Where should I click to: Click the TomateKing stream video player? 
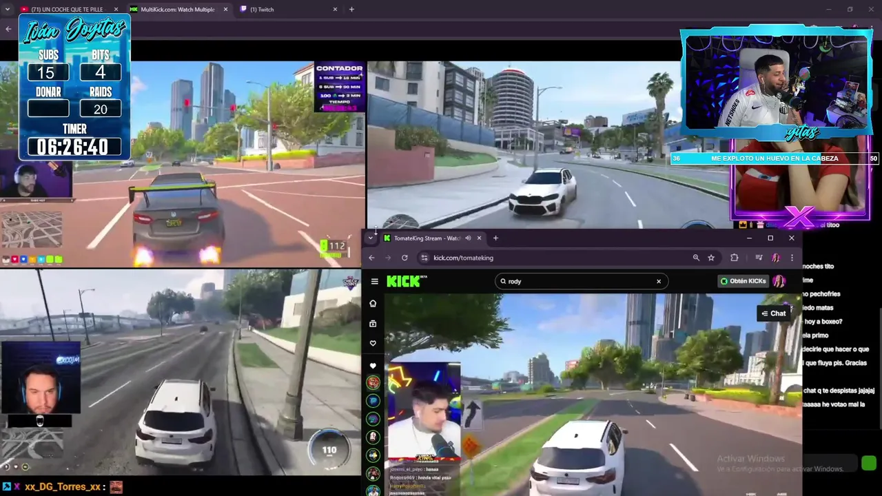(593, 395)
